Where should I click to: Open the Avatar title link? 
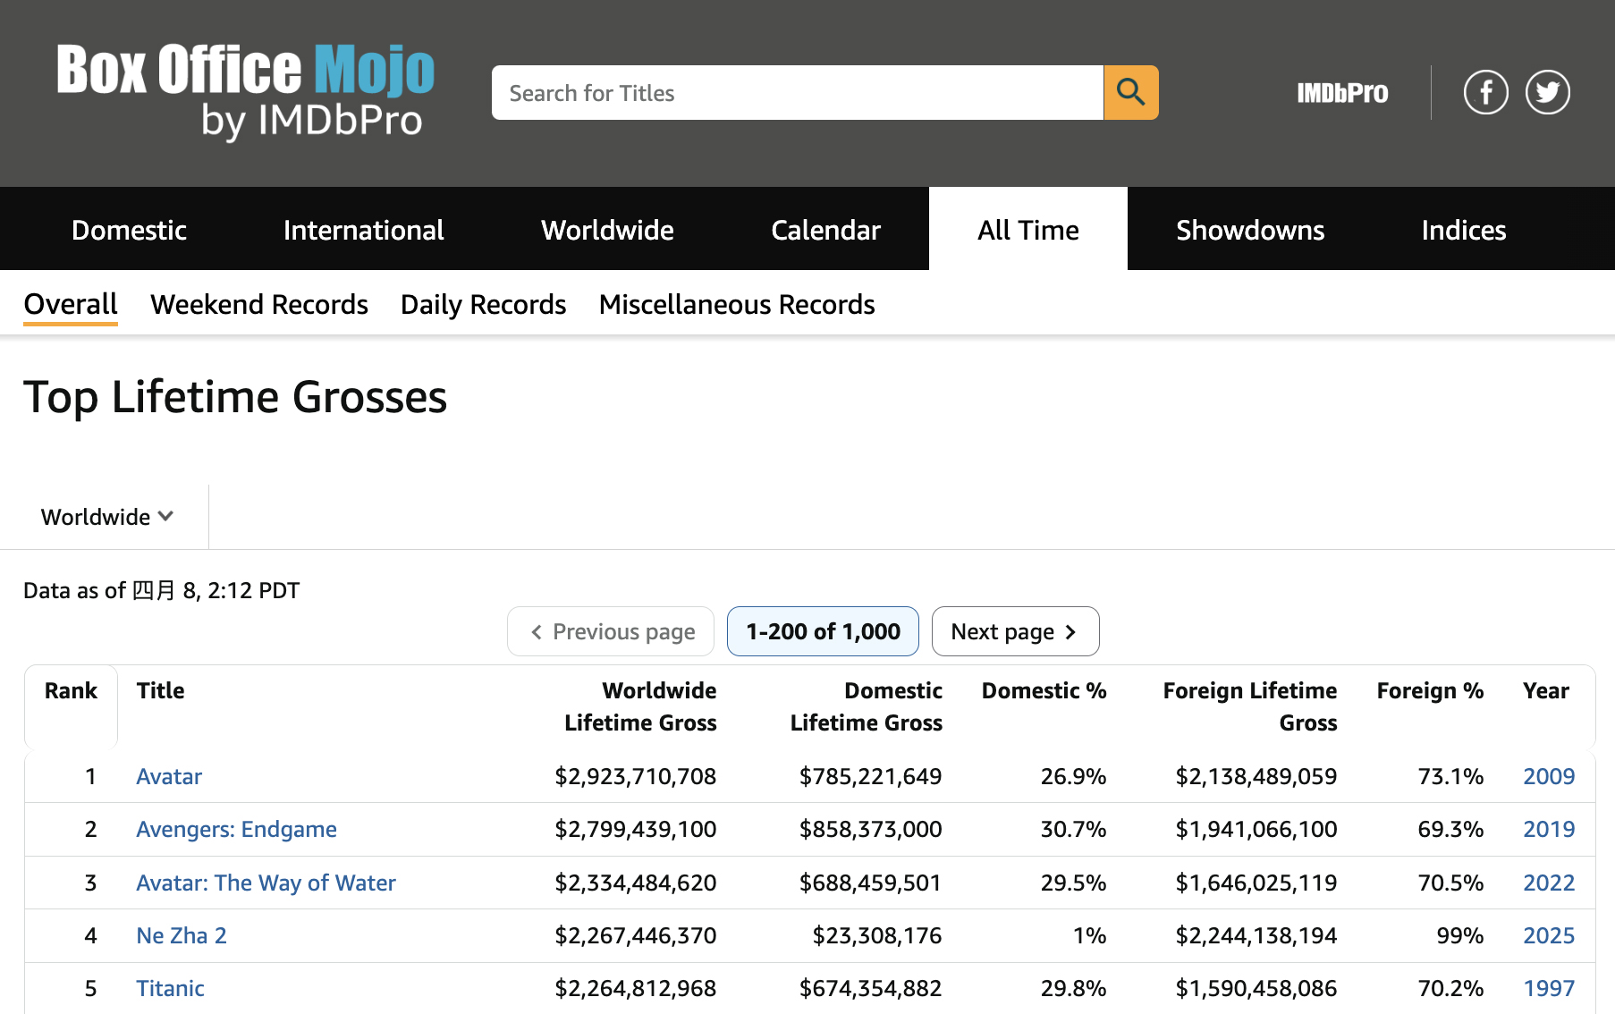(x=169, y=776)
